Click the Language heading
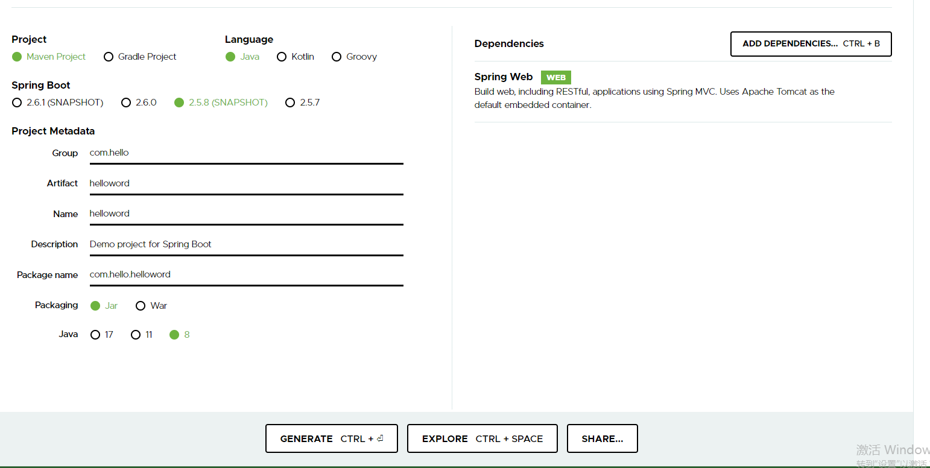This screenshot has height=468, width=930. point(249,39)
